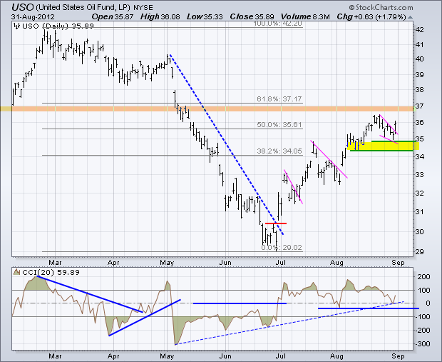Screen dimensions: 442x362
Task: Click the Chg +0.63 (+1.79%) value
Action: point(371,16)
